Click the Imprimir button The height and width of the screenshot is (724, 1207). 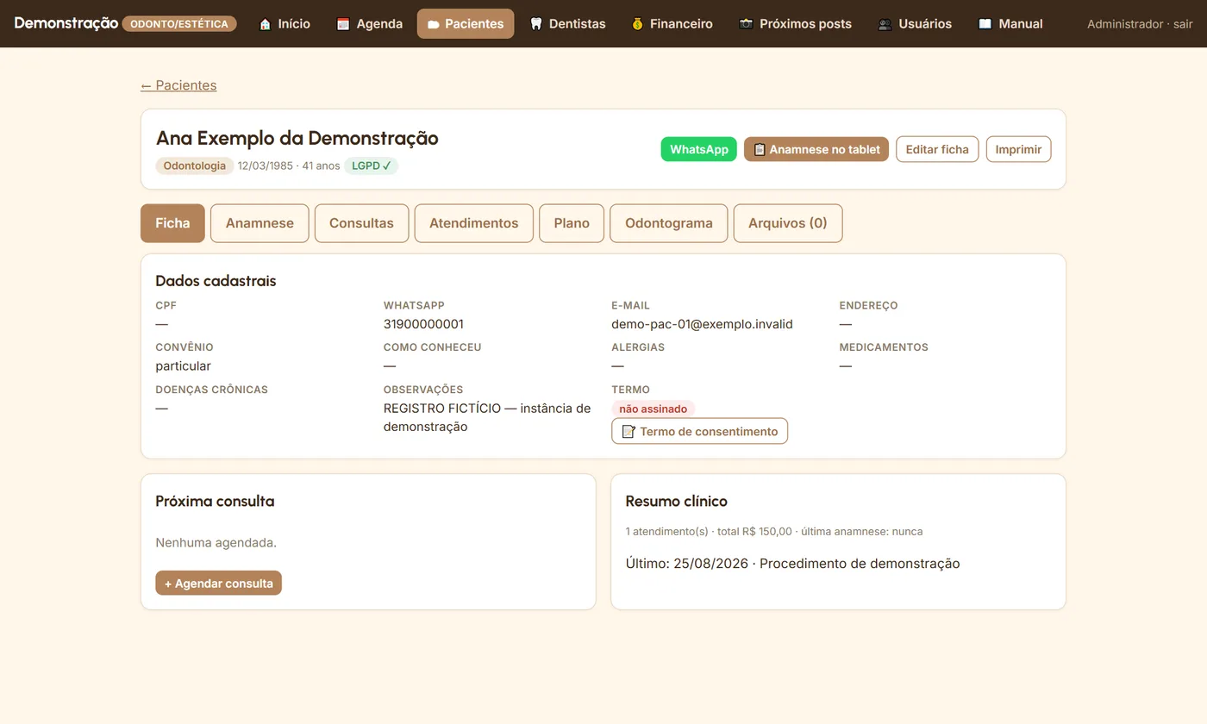pos(1018,149)
